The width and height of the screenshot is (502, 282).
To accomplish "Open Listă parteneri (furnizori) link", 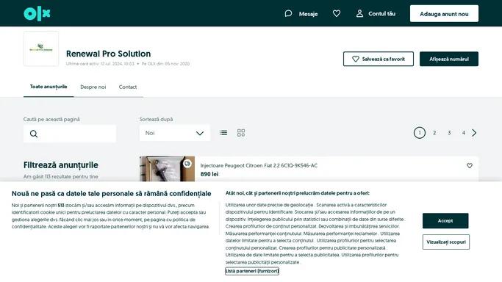I will click(252, 271).
